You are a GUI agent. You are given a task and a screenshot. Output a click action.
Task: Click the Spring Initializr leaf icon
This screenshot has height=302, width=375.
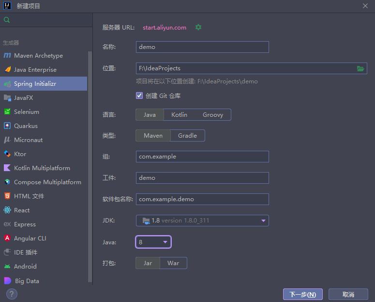point(7,84)
